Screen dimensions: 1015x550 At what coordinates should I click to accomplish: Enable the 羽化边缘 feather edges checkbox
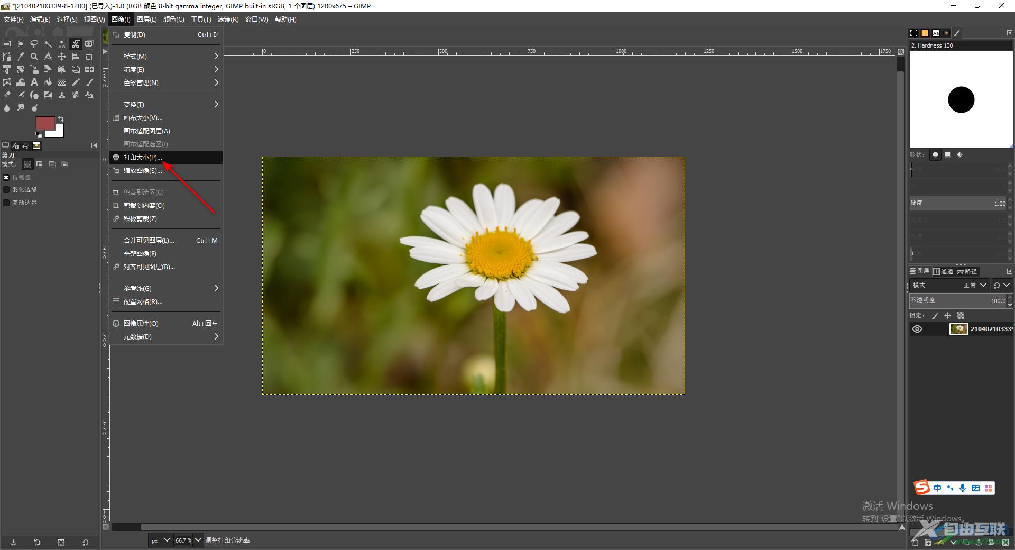pyautogui.click(x=6, y=189)
